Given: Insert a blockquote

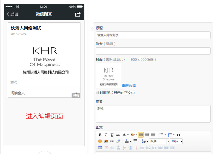Looking at the screenshot, I should click(178, 135).
